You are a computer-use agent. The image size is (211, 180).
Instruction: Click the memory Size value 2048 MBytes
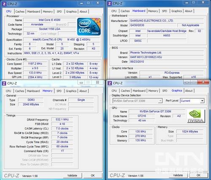[x=31, y=104]
